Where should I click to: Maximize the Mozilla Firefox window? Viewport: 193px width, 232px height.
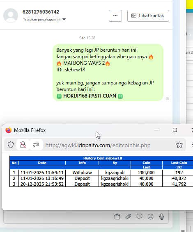(x=175, y=130)
